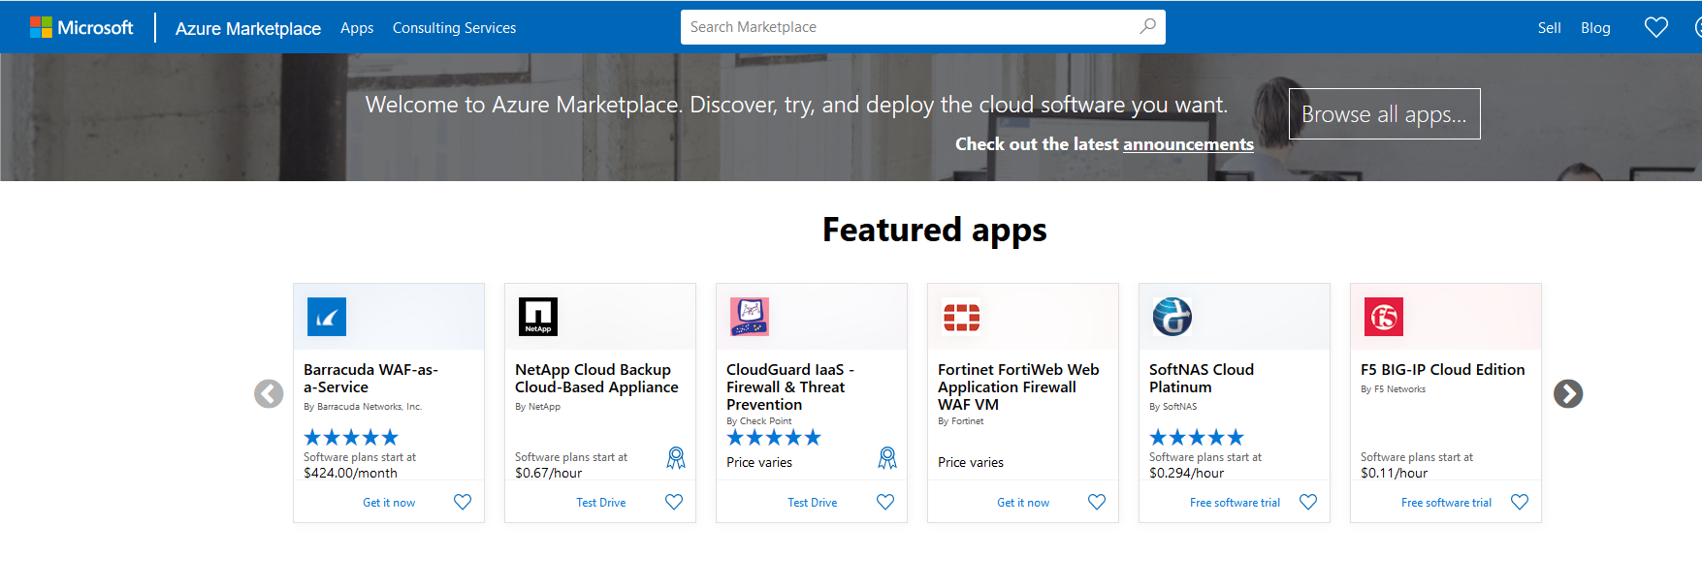Open the Sell link

pos(1549,28)
